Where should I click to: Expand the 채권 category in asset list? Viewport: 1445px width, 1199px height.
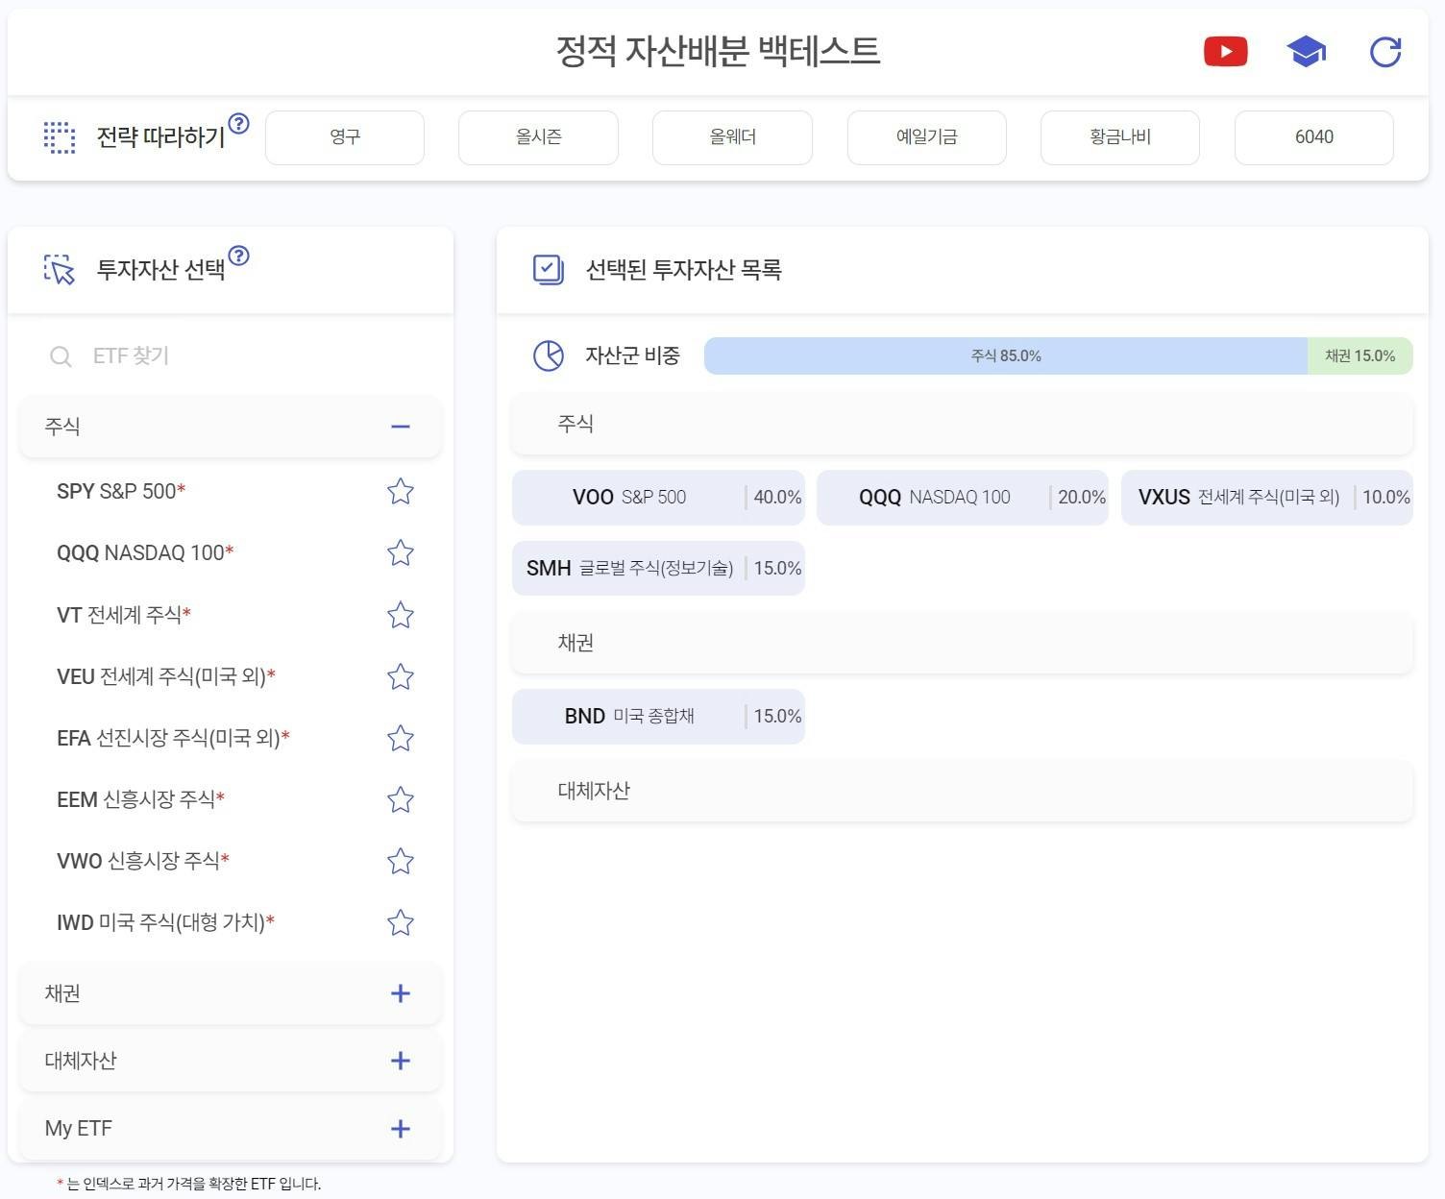[x=401, y=993]
